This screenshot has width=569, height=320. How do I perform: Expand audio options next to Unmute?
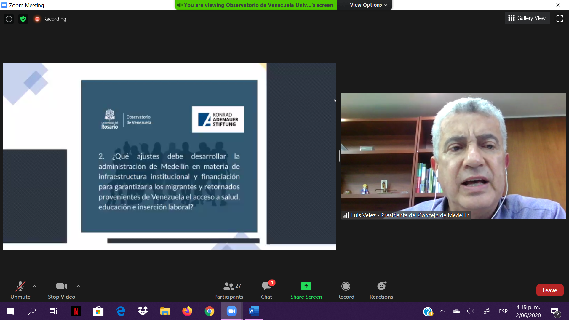pyautogui.click(x=35, y=286)
